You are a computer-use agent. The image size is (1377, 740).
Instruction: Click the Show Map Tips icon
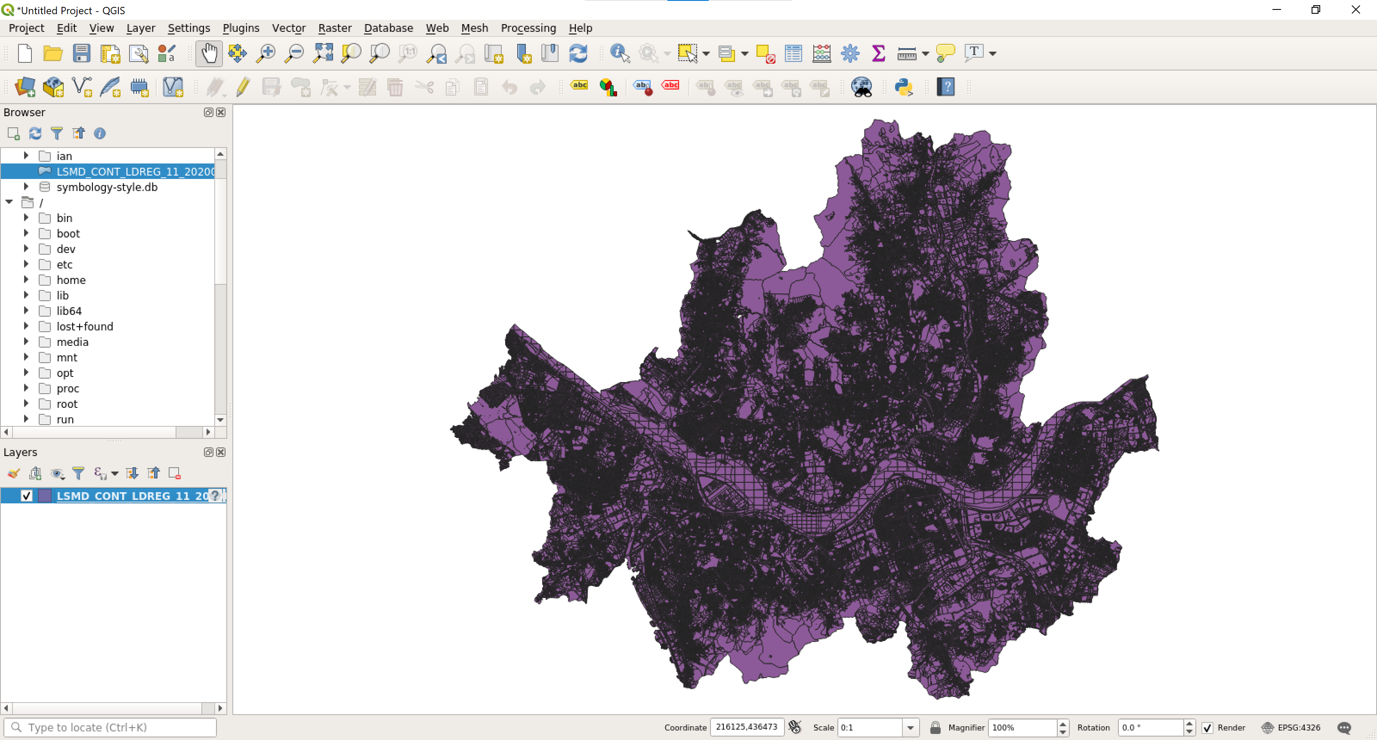click(x=945, y=53)
